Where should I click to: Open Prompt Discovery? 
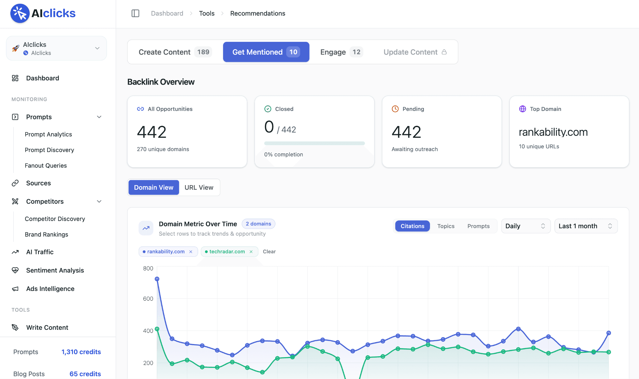coord(49,150)
